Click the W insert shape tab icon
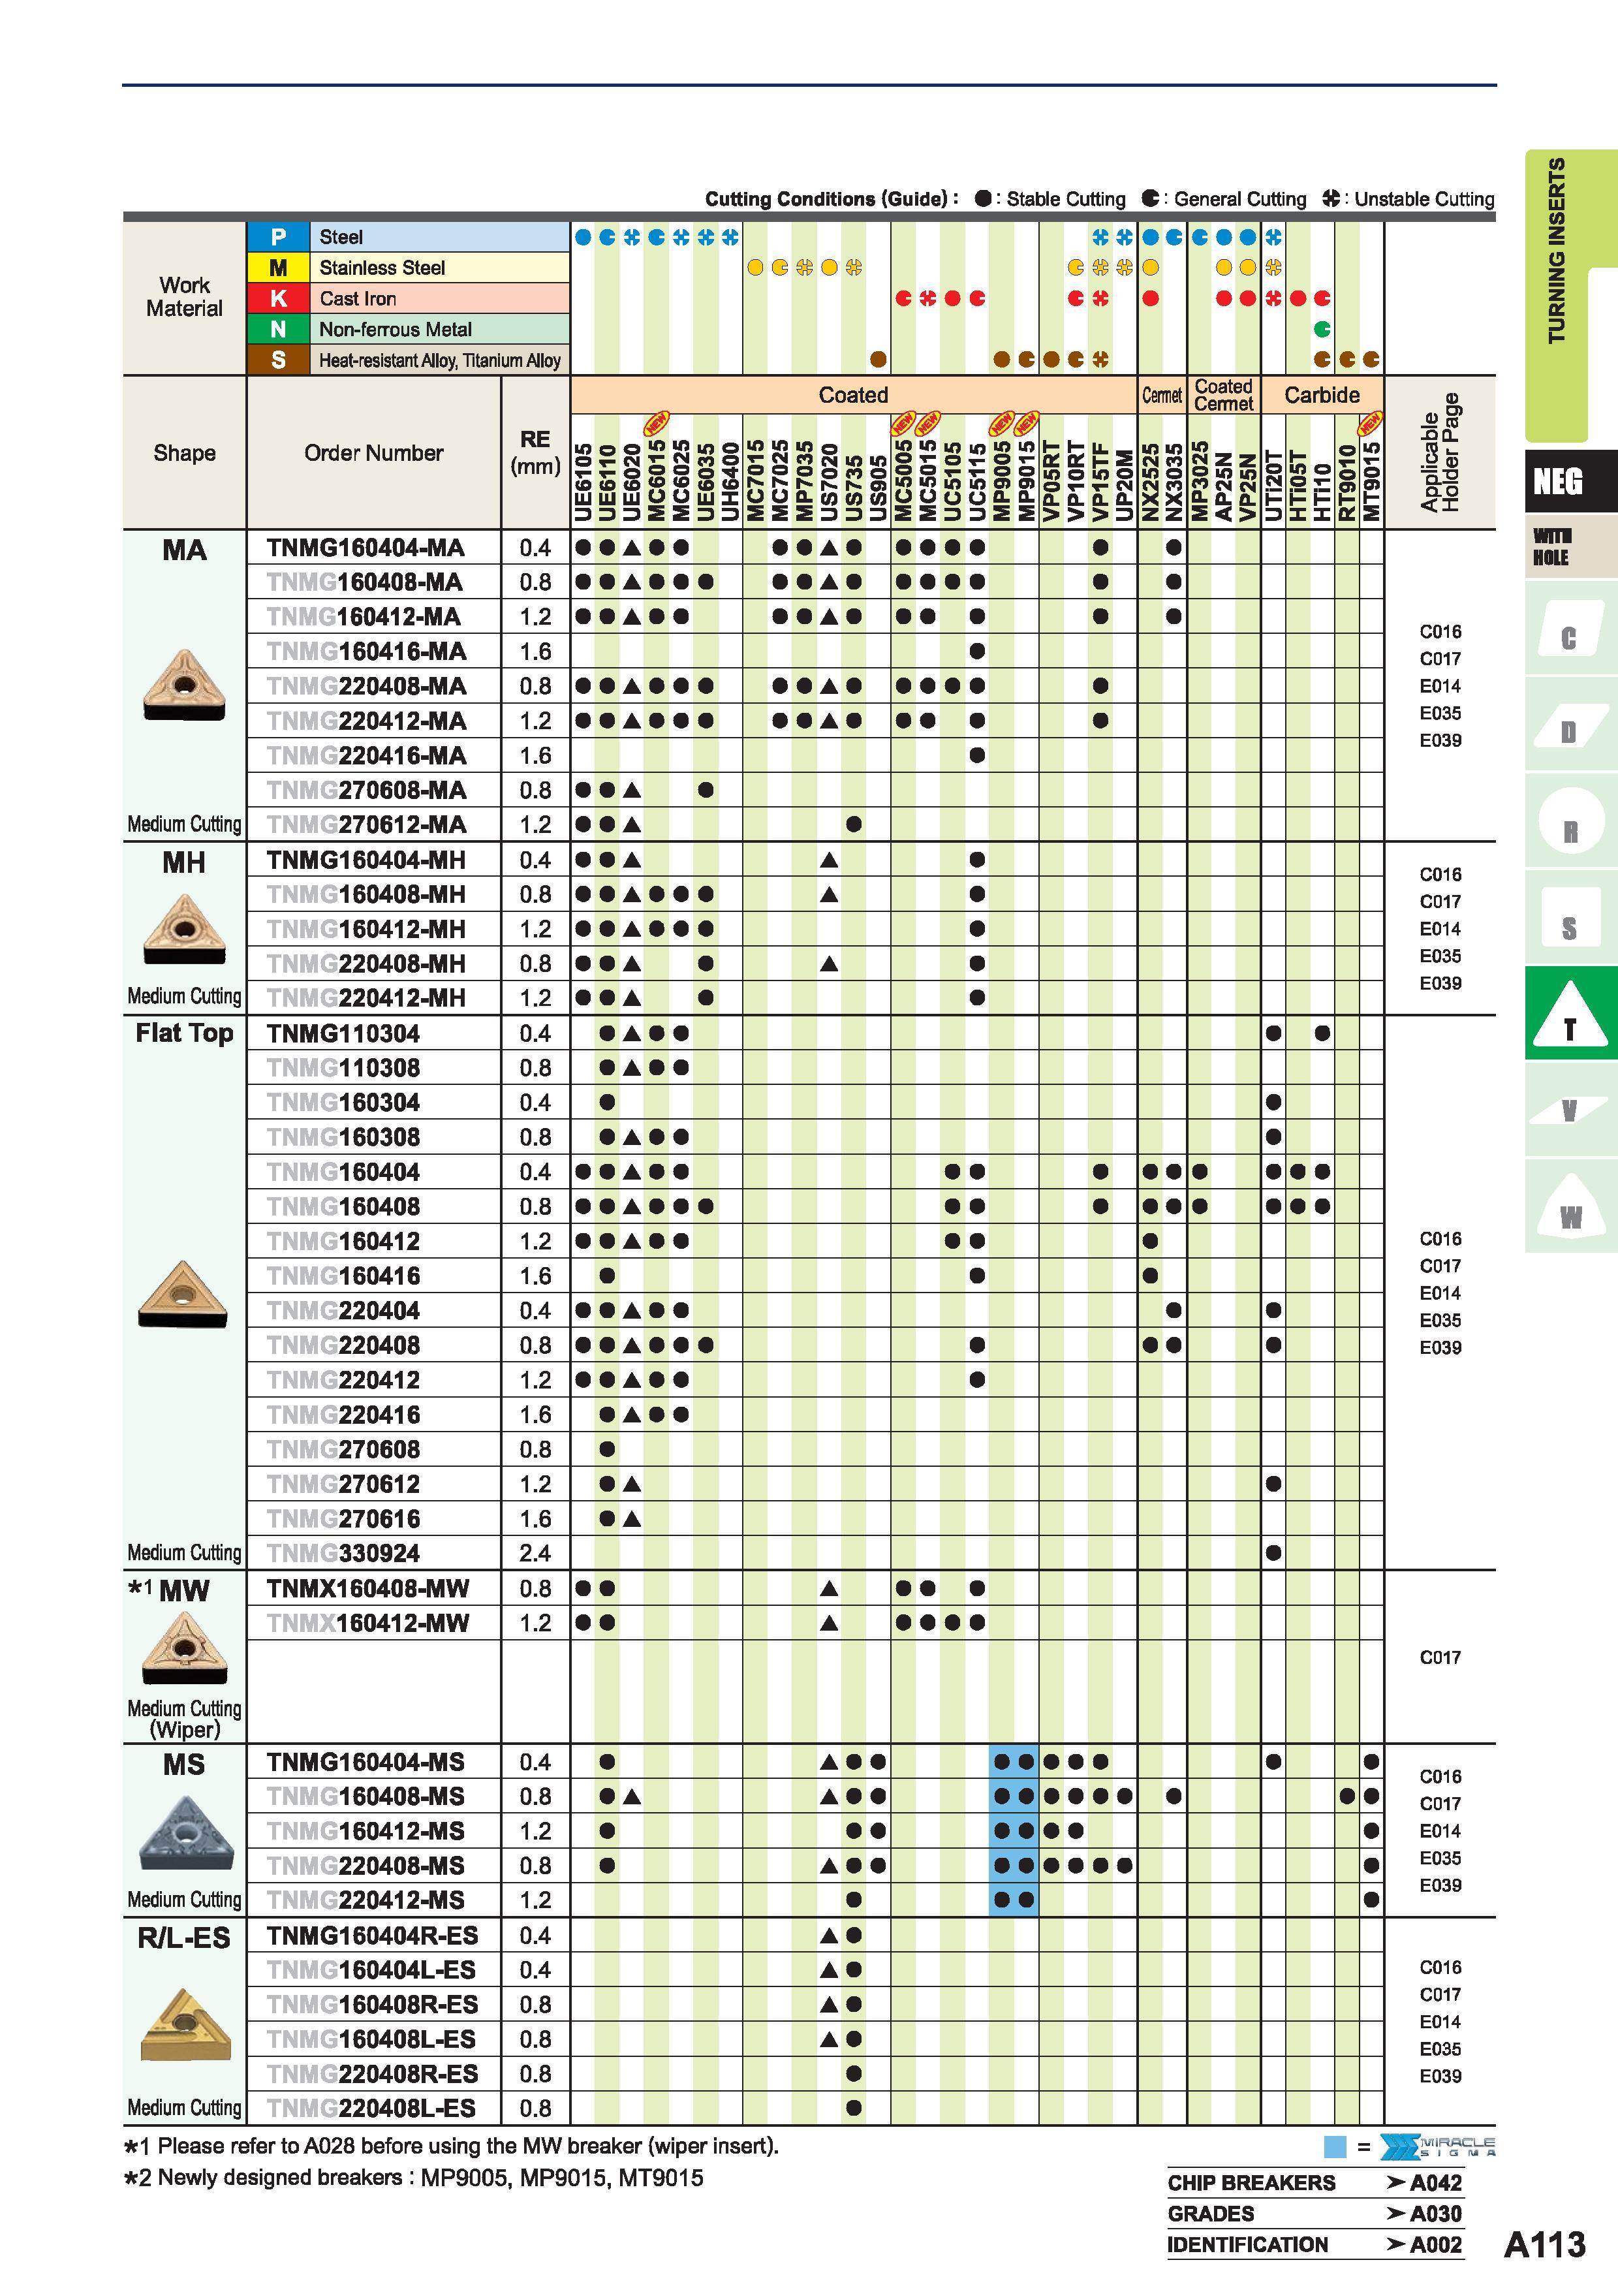 tap(1569, 1207)
